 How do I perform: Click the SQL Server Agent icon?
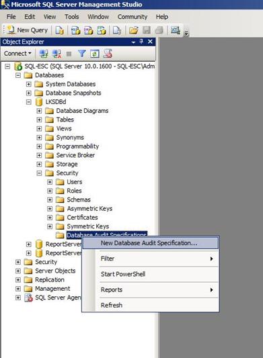(x=28, y=298)
